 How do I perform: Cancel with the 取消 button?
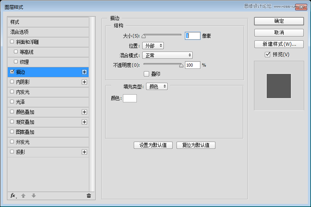[x=279, y=32]
